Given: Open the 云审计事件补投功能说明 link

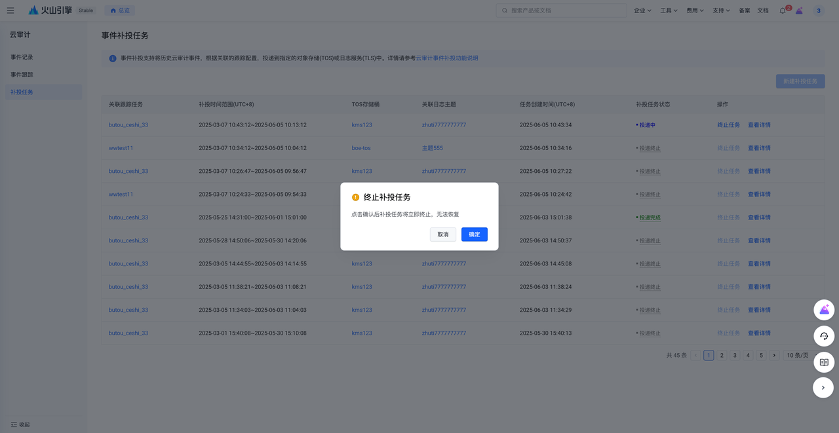Looking at the screenshot, I should click(x=447, y=58).
